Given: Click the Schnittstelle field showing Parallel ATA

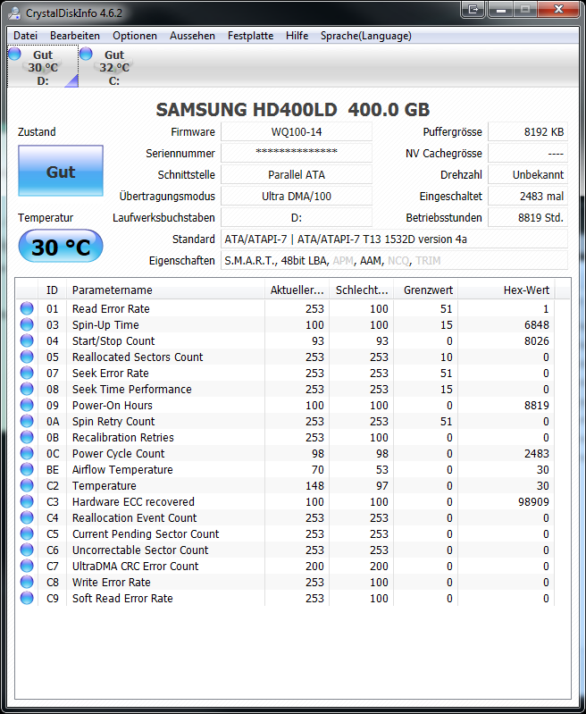Looking at the screenshot, I should 297,174.
